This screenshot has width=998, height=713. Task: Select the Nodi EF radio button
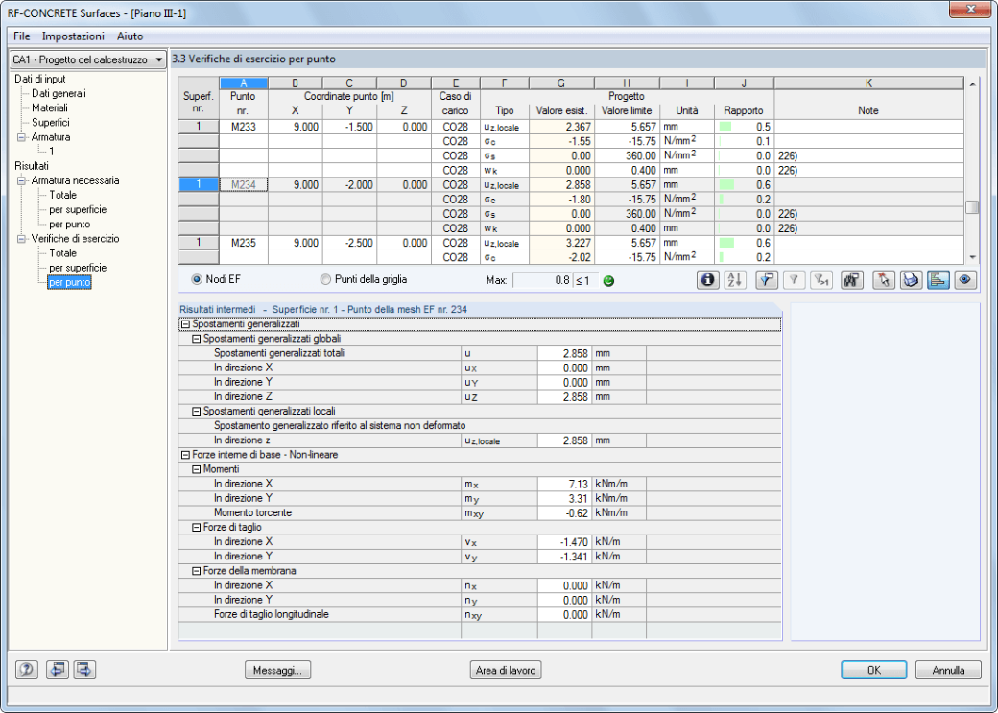tap(197, 279)
